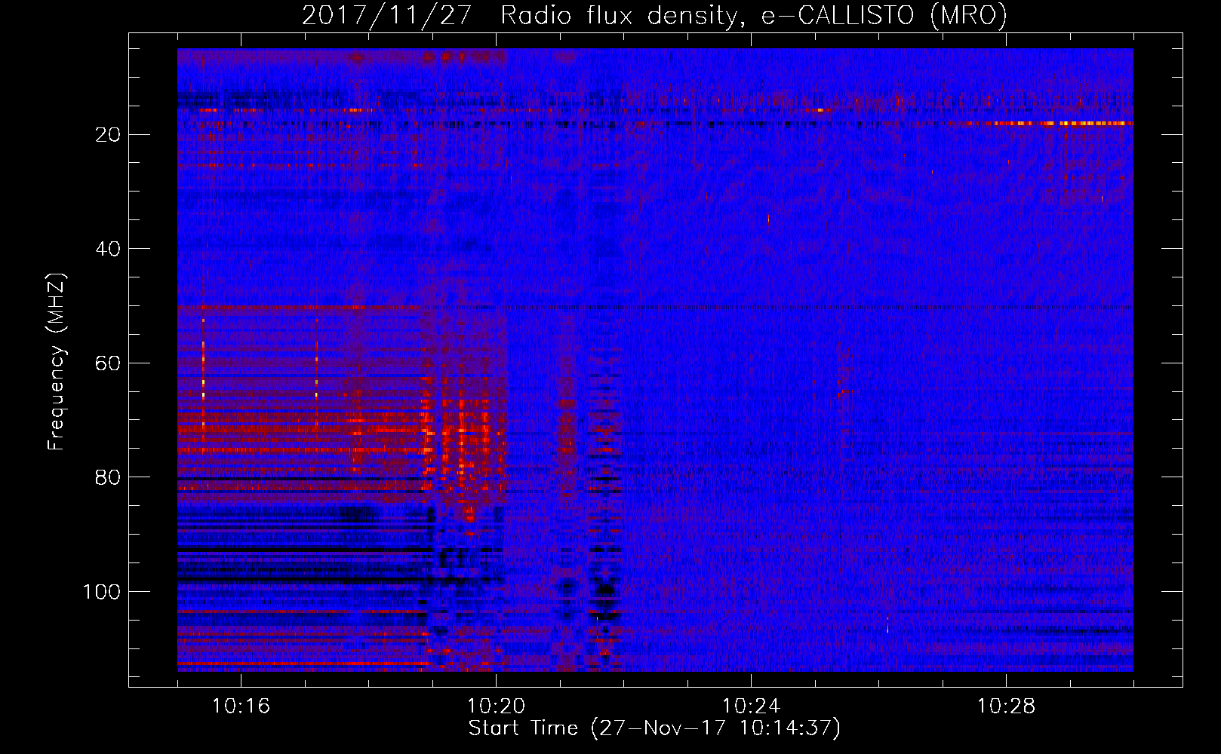
Task: Click the '100' frequency tick label
Action: coord(102,592)
